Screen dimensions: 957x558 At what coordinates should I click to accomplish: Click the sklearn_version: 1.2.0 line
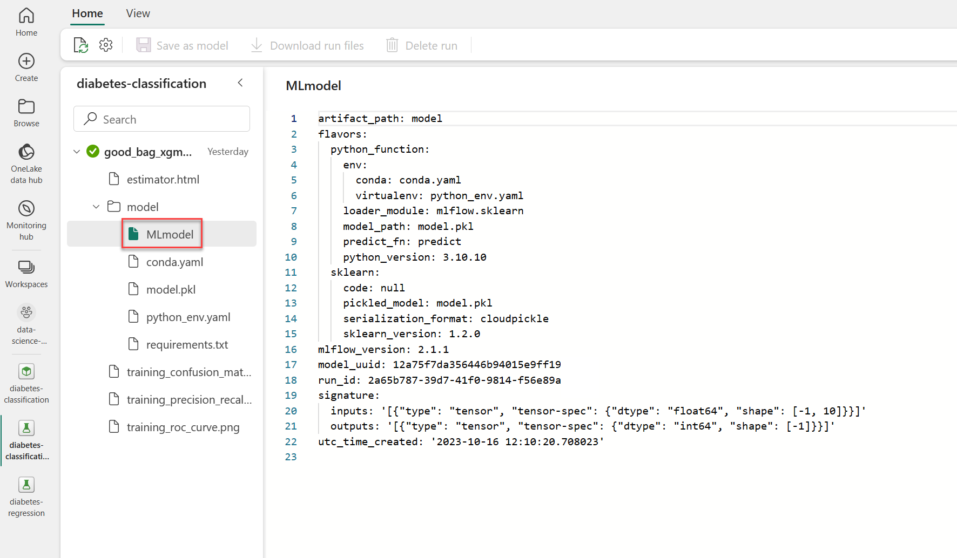click(412, 334)
